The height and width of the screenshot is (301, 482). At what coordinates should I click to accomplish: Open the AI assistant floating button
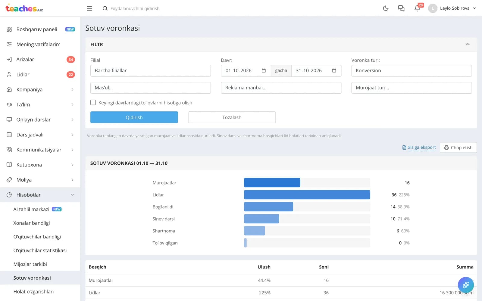[466, 285]
